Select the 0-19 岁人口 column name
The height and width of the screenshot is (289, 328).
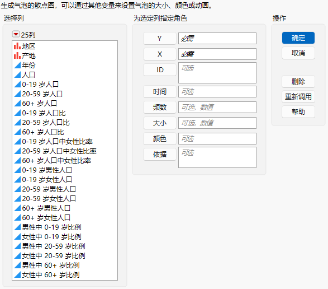pyautogui.click(x=40, y=85)
